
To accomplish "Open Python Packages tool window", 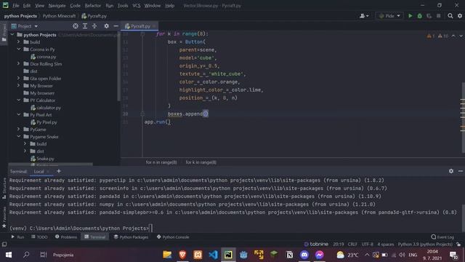I will tap(131, 237).
